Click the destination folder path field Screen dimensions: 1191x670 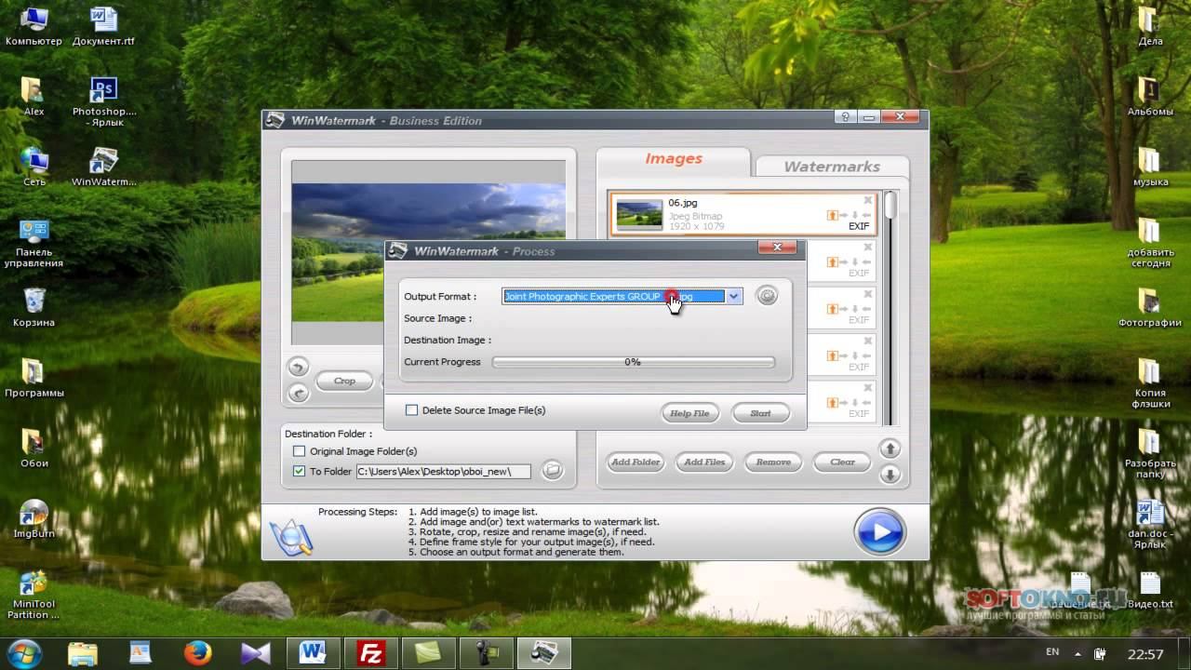pos(443,471)
